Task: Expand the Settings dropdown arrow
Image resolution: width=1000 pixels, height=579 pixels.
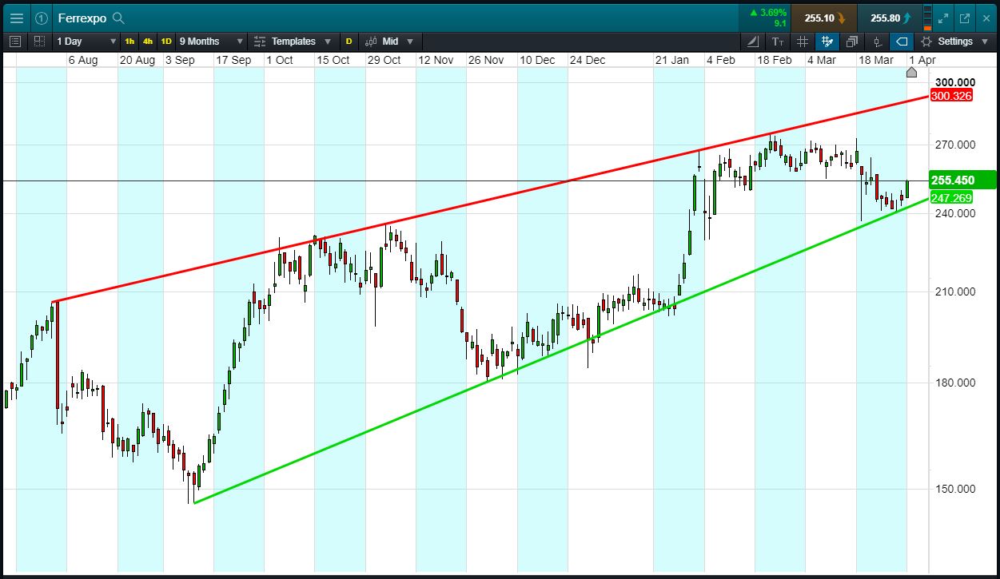Action: pos(986,42)
